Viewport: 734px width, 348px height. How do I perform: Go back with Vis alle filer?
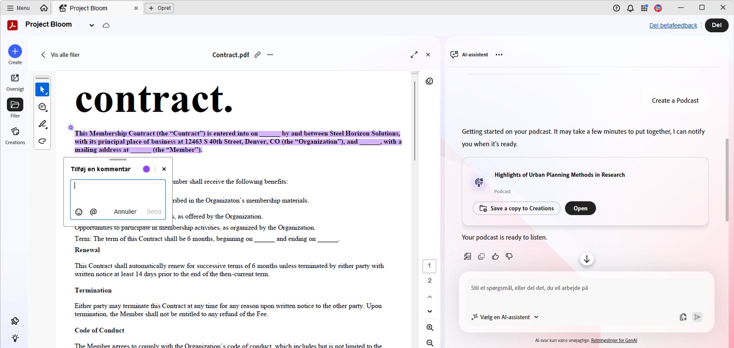coord(60,55)
